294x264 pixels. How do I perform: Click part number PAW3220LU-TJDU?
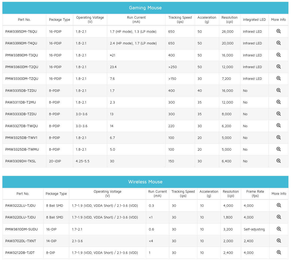[x=20, y=217]
